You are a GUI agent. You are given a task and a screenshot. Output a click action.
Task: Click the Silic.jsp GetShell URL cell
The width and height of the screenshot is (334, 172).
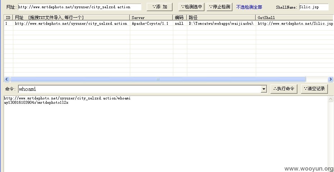pyautogui.click(x=295, y=23)
